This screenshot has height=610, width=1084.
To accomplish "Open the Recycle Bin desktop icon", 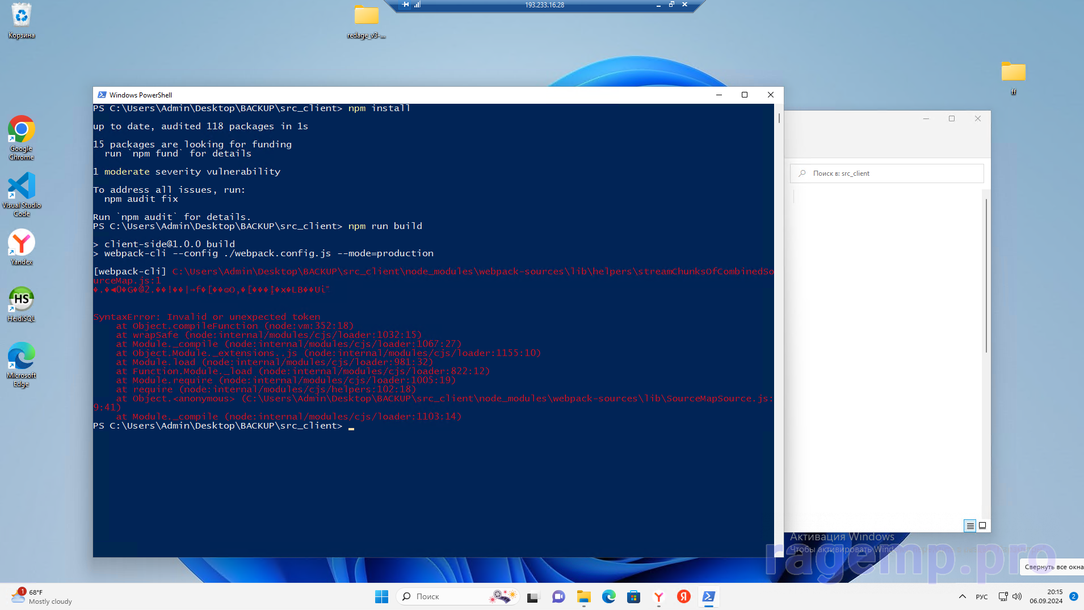I will click(x=22, y=21).
